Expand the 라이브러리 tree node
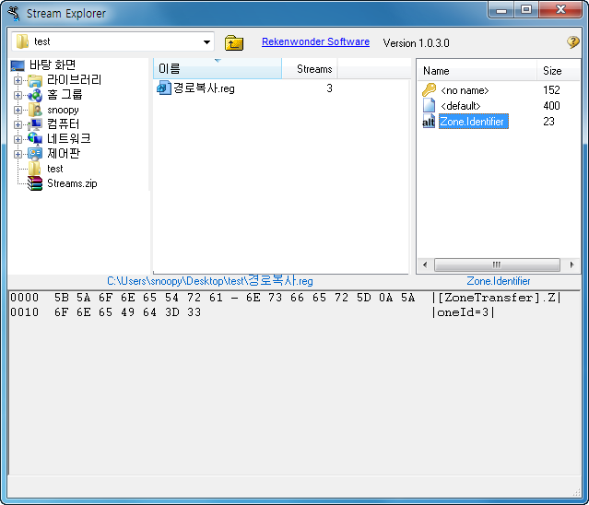 tap(18, 80)
